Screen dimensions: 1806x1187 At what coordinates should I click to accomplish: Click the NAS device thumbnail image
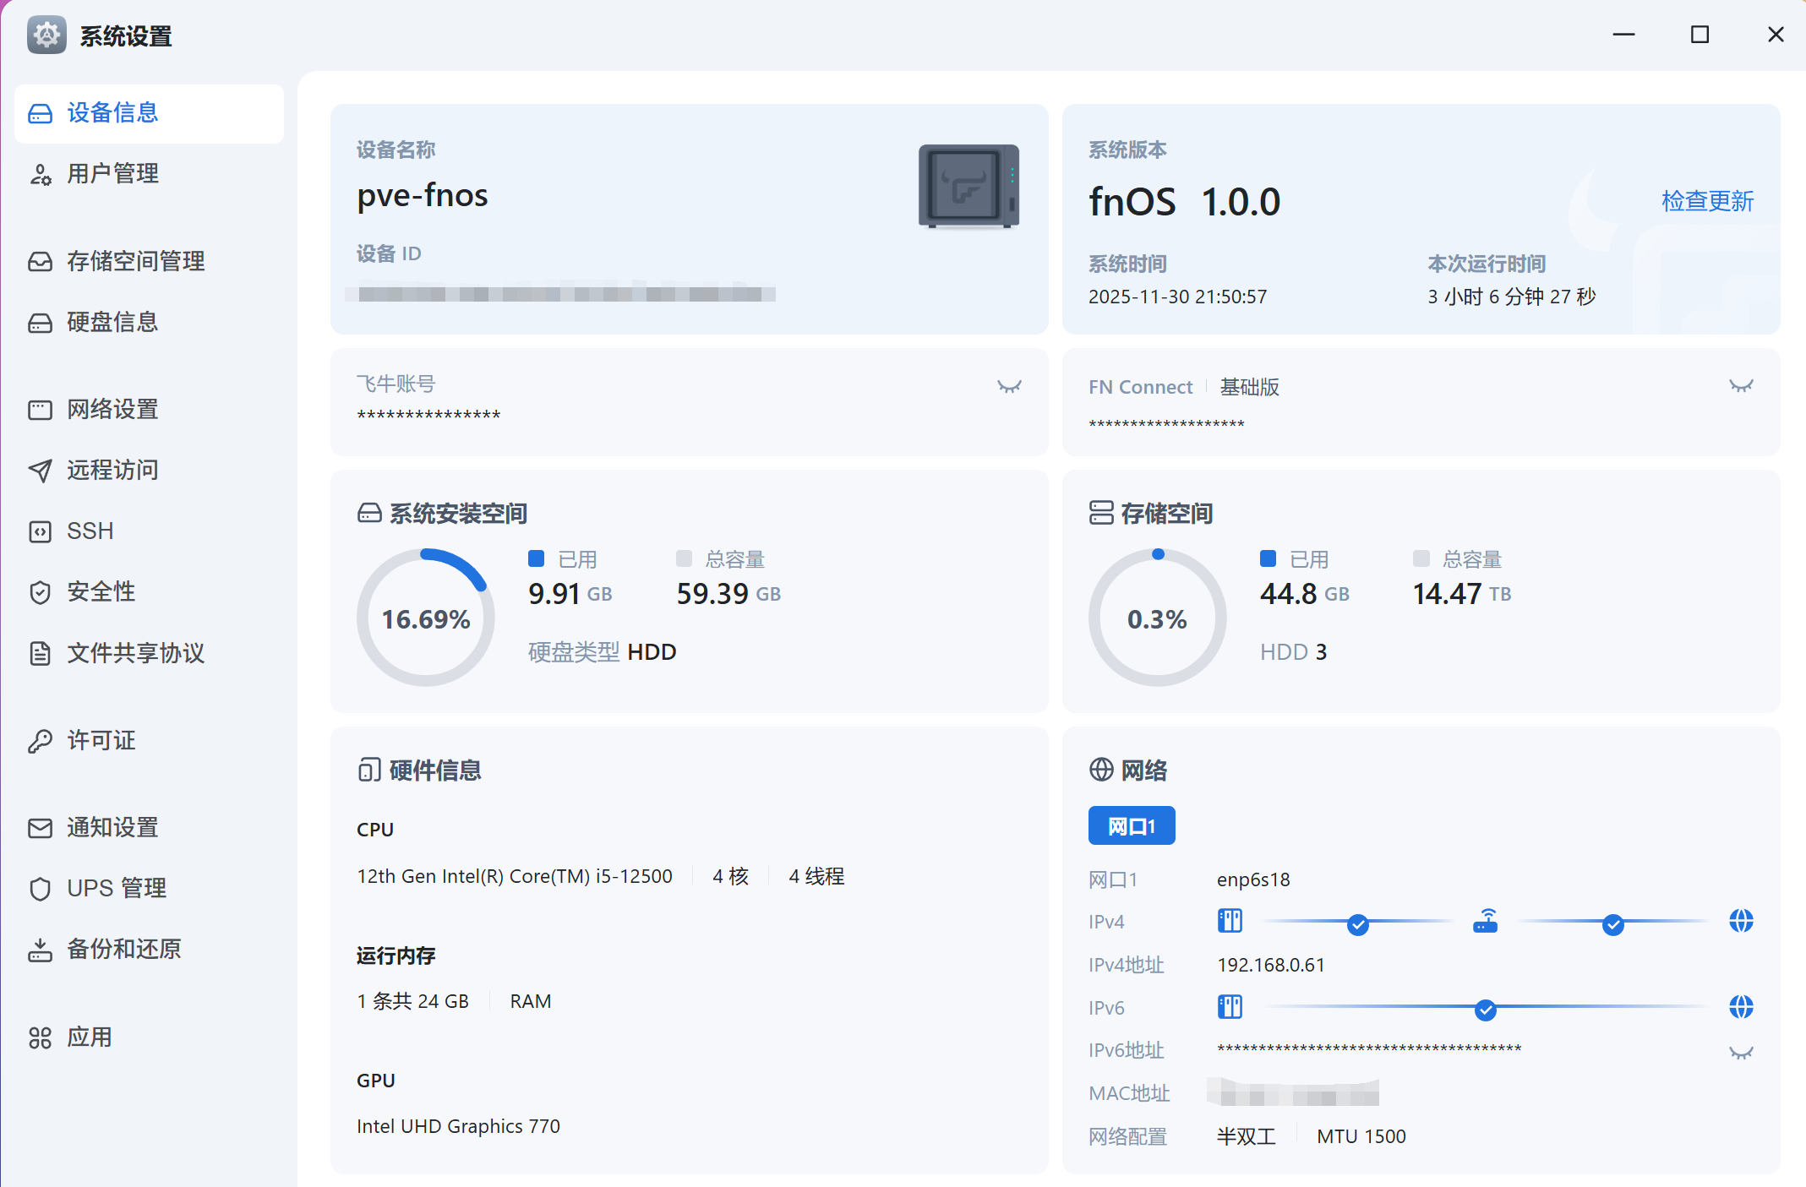[968, 187]
